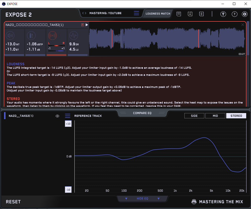
Task: Play the NAZO take2 track
Action: tap(87, 25)
